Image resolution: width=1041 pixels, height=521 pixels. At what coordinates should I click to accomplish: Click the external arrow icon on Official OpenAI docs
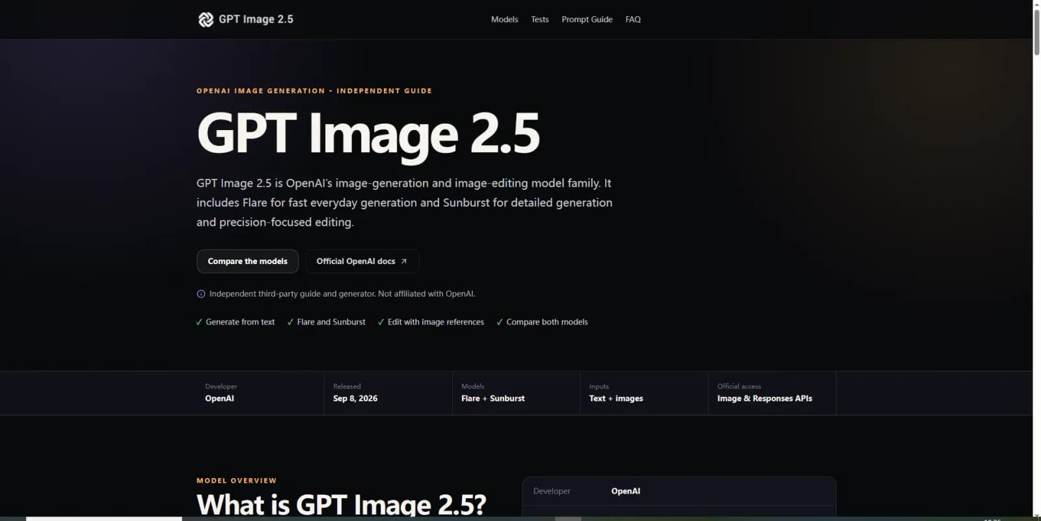404,261
